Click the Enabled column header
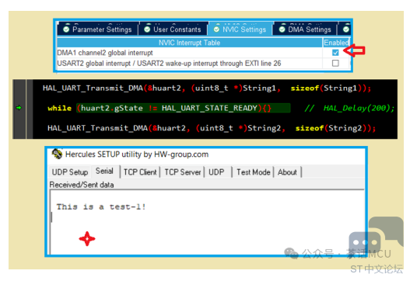The width and height of the screenshot is (410, 281). point(336,43)
